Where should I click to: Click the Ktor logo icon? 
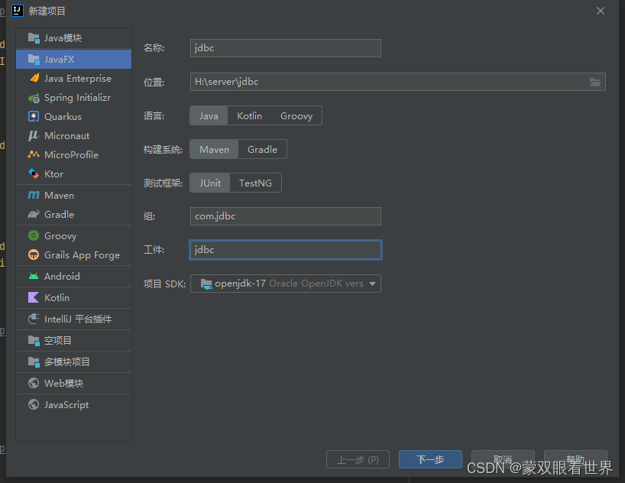[x=34, y=174]
